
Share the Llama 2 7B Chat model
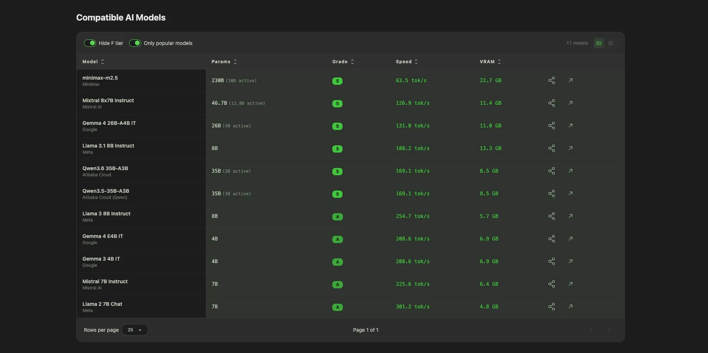point(552,307)
